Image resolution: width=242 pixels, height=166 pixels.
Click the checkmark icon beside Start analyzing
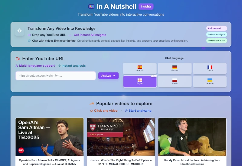[x=126, y=111]
